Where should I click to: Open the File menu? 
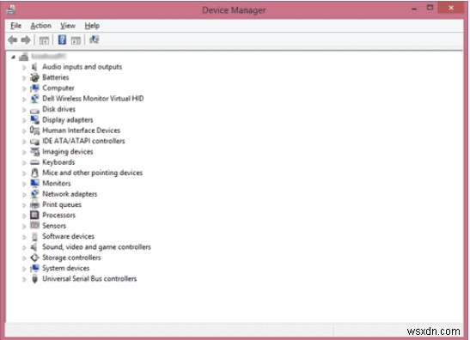[x=15, y=26]
